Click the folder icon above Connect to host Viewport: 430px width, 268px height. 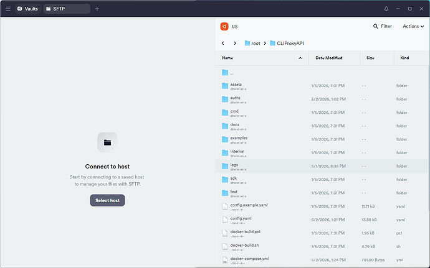(x=107, y=142)
